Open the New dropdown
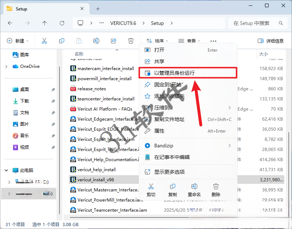Viewport: 292px width, 229px height. point(18,41)
